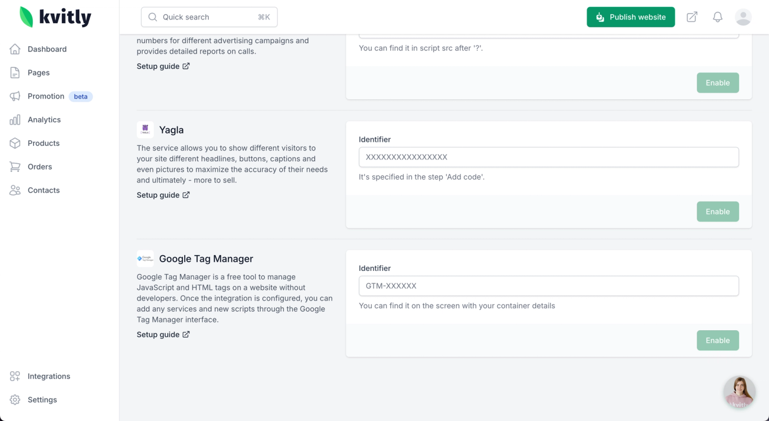
Task: Click the Google Tag Manager logo
Action: 145,259
